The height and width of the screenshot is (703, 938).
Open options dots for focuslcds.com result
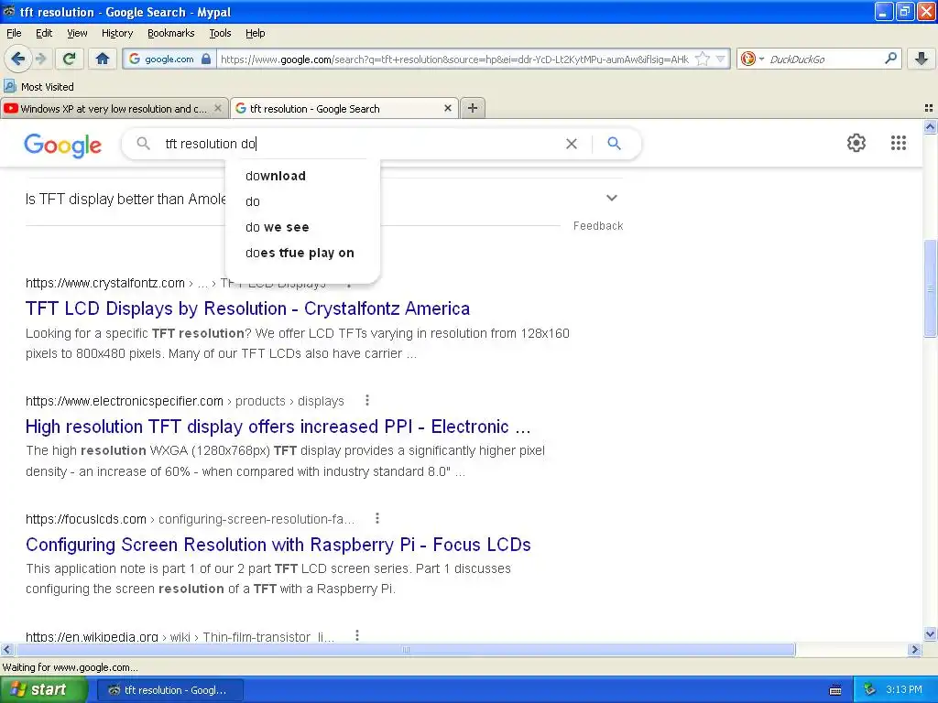pos(376,518)
